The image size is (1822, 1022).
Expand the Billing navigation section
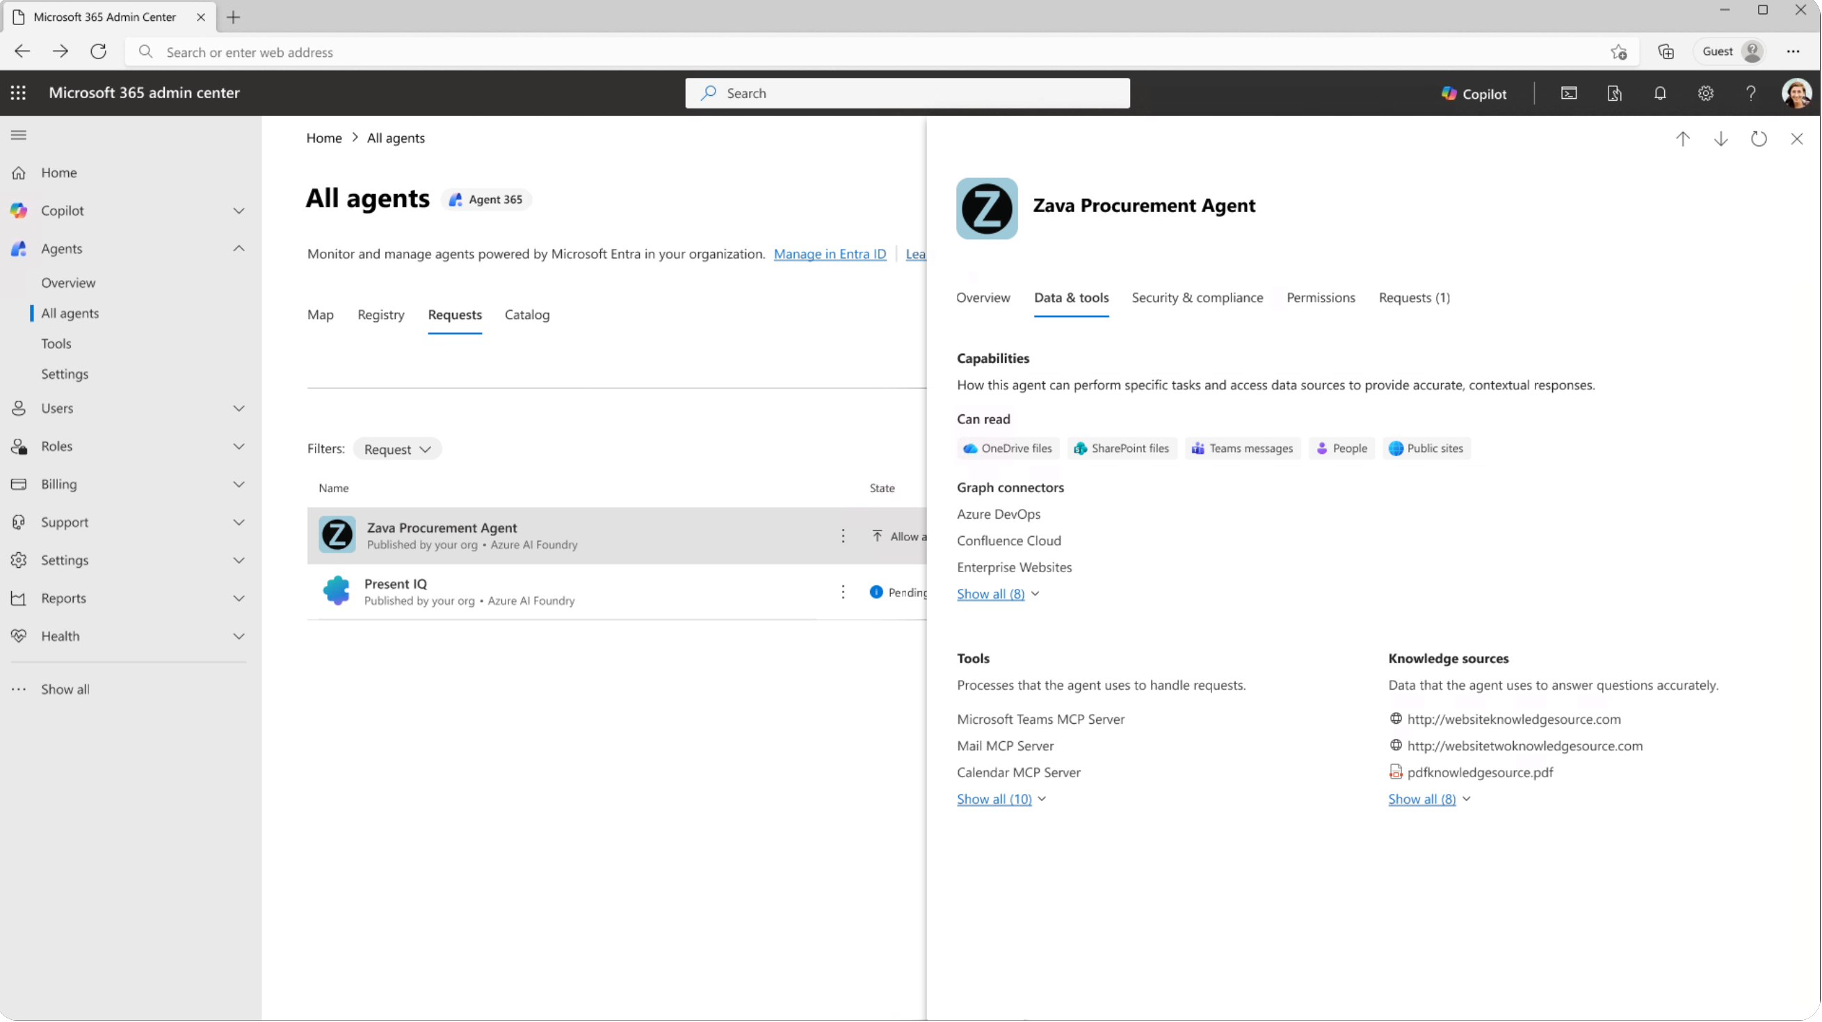pyautogui.click(x=239, y=485)
